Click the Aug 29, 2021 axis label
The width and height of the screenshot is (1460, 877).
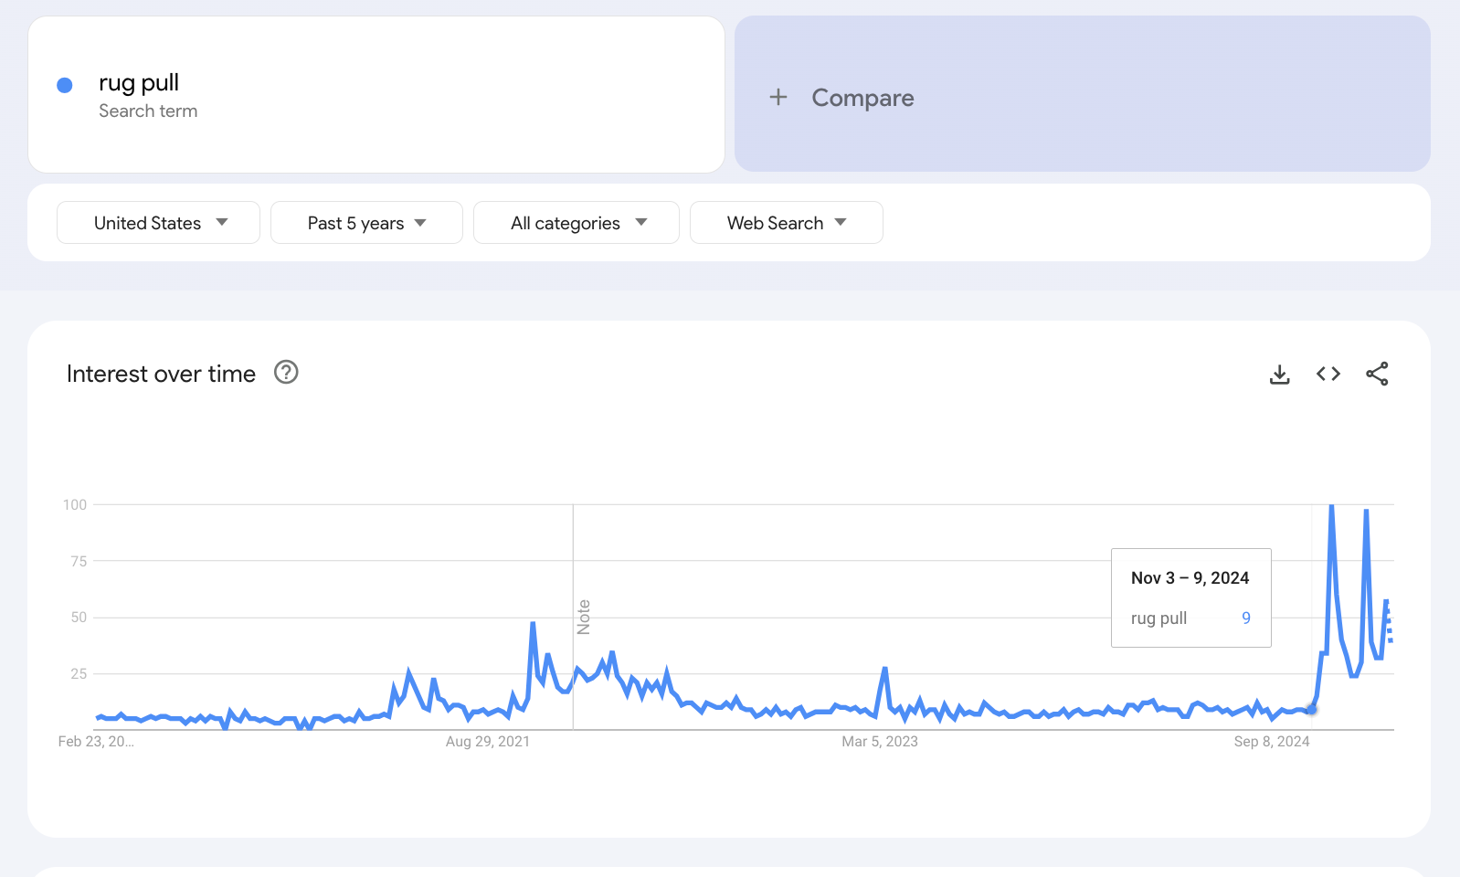[x=487, y=741]
